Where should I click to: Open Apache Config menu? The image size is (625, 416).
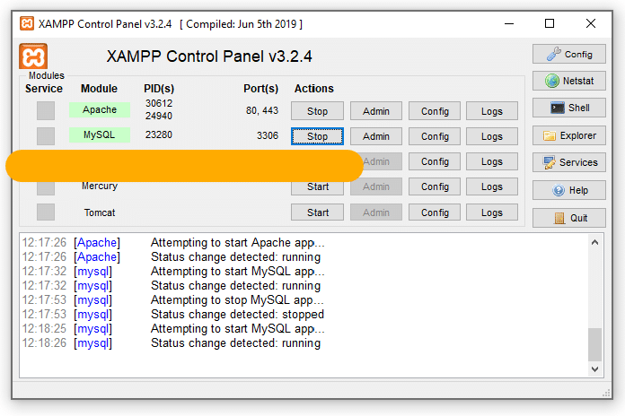[x=435, y=111]
